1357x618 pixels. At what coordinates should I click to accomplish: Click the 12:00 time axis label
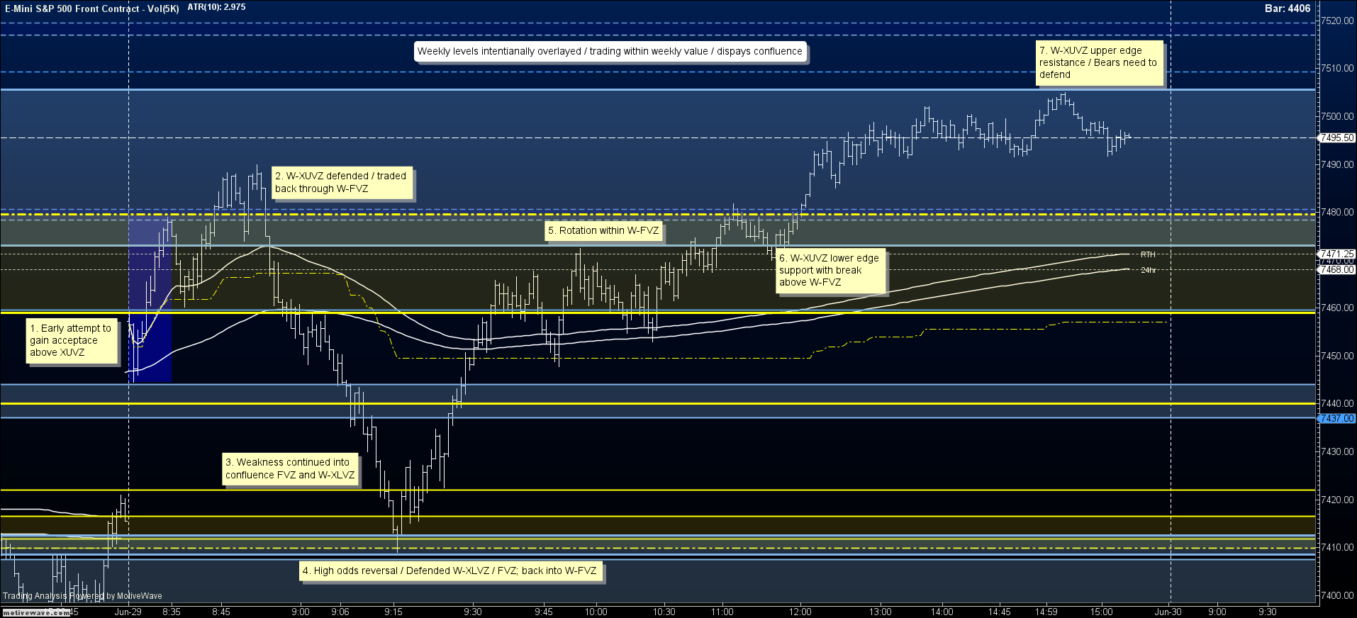800,612
